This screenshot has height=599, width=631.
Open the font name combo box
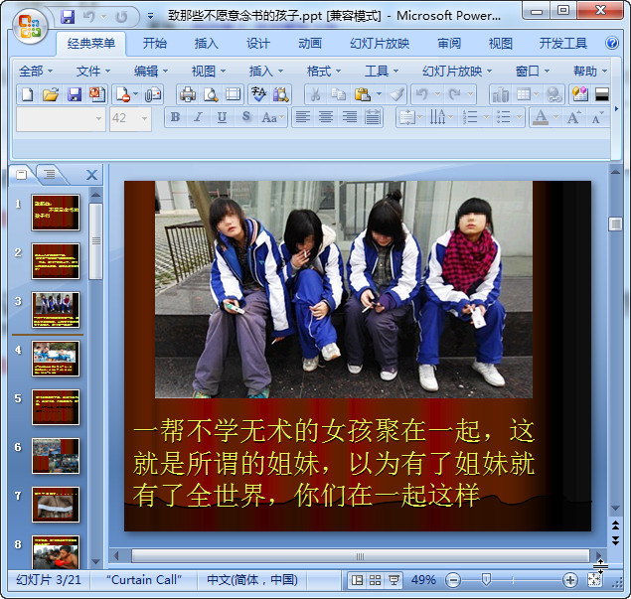click(x=62, y=118)
